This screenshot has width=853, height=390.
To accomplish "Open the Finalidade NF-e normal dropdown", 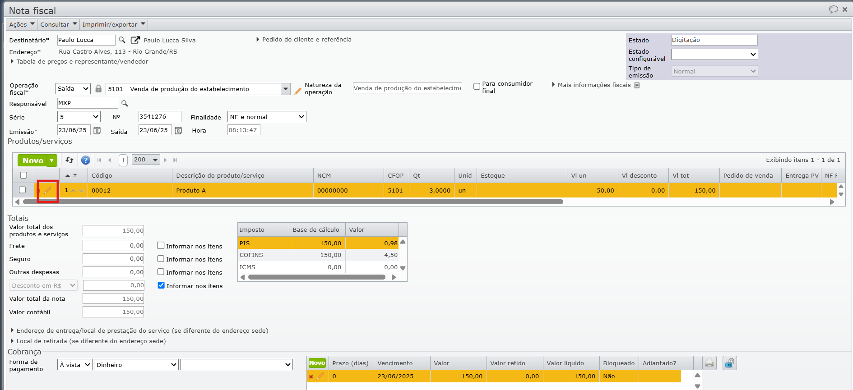I will tap(267, 117).
